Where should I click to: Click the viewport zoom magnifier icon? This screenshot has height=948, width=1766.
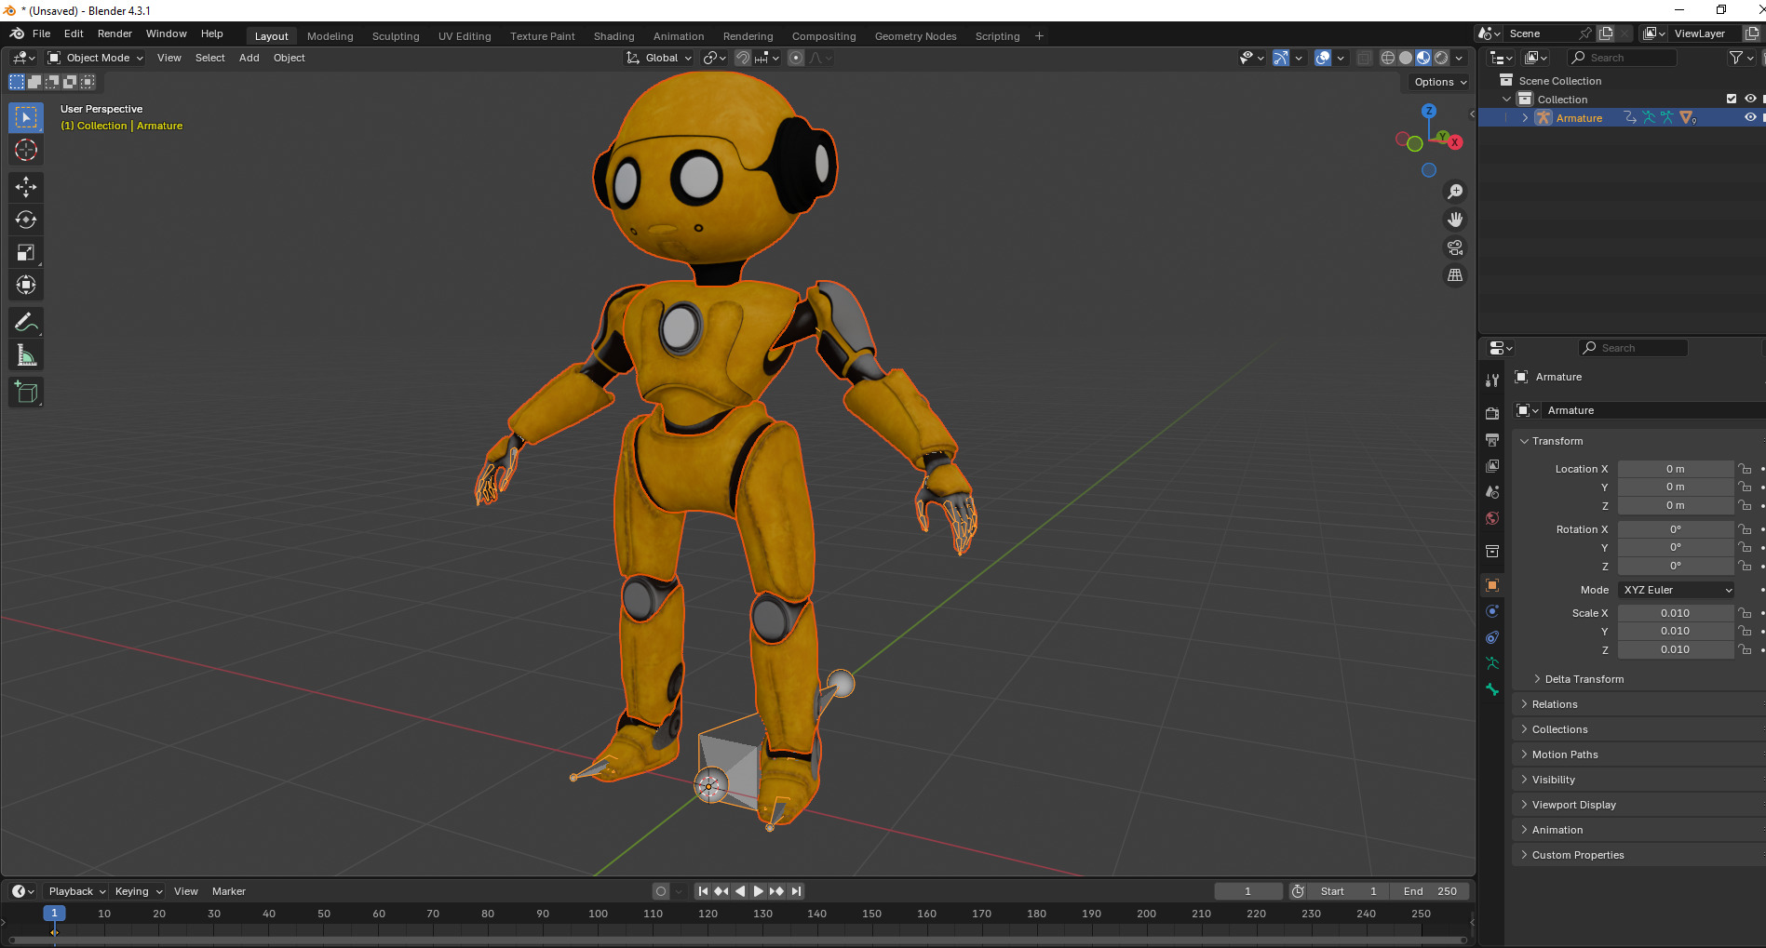[1455, 192]
